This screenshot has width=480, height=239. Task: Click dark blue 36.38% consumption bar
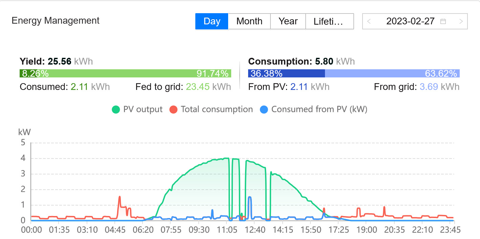(x=286, y=73)
